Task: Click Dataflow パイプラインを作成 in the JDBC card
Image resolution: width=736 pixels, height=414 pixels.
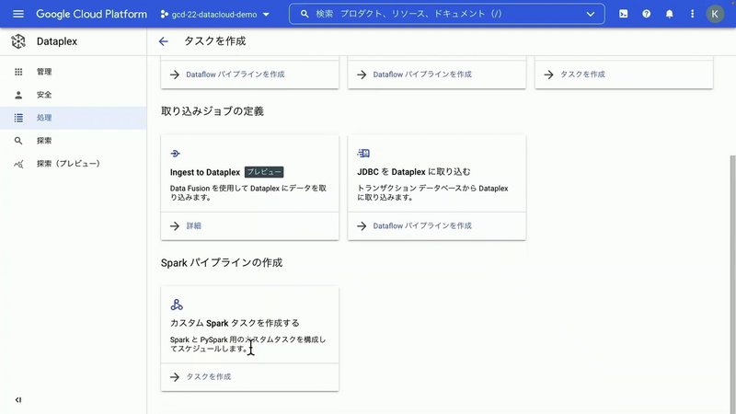Action: [422, 225]
